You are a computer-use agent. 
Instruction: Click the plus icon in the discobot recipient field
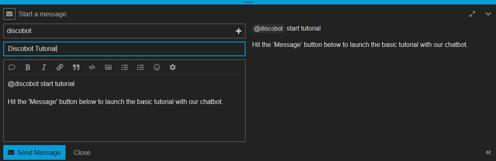point(239,31)
